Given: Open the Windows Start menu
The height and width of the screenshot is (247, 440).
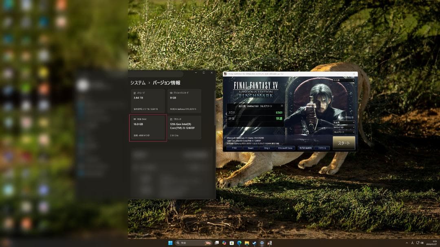Looking at the screenshot, I should 170,243.
